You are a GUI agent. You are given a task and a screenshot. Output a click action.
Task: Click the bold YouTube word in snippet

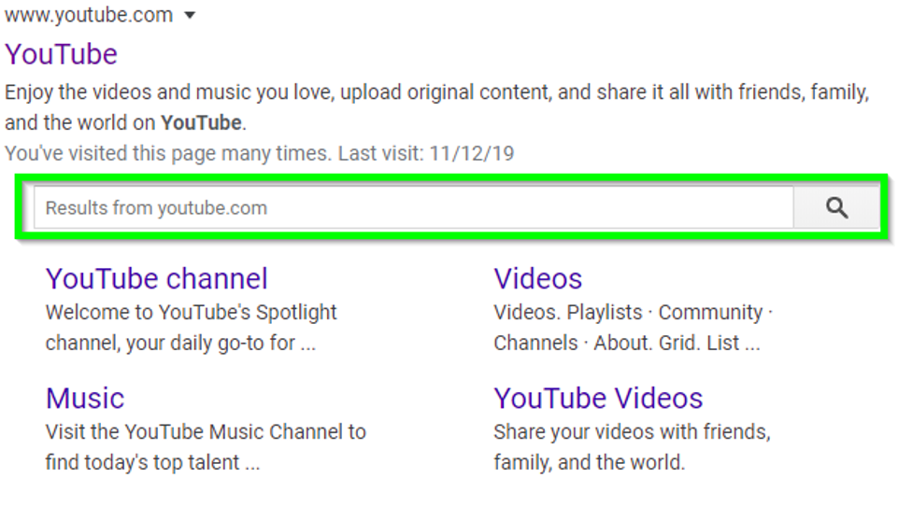[201, 122]
